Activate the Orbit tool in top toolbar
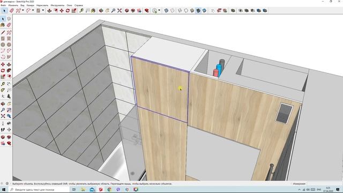This screenshot has width=343, height=193. pos(101,11)
